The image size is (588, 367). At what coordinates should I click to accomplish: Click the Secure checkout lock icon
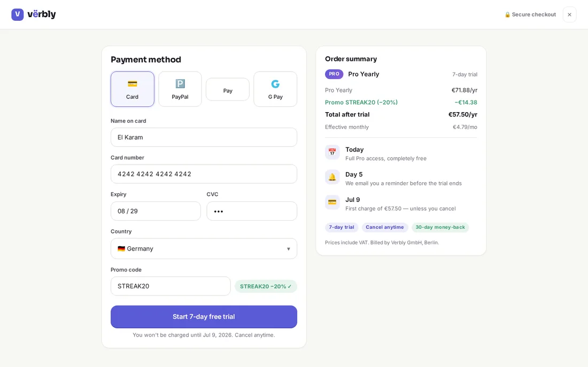tap(507, 14)
